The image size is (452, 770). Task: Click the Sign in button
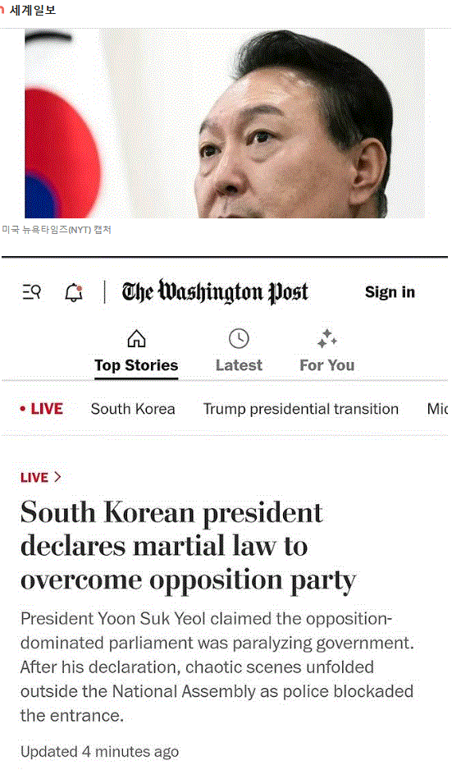[x=390, y=292]
